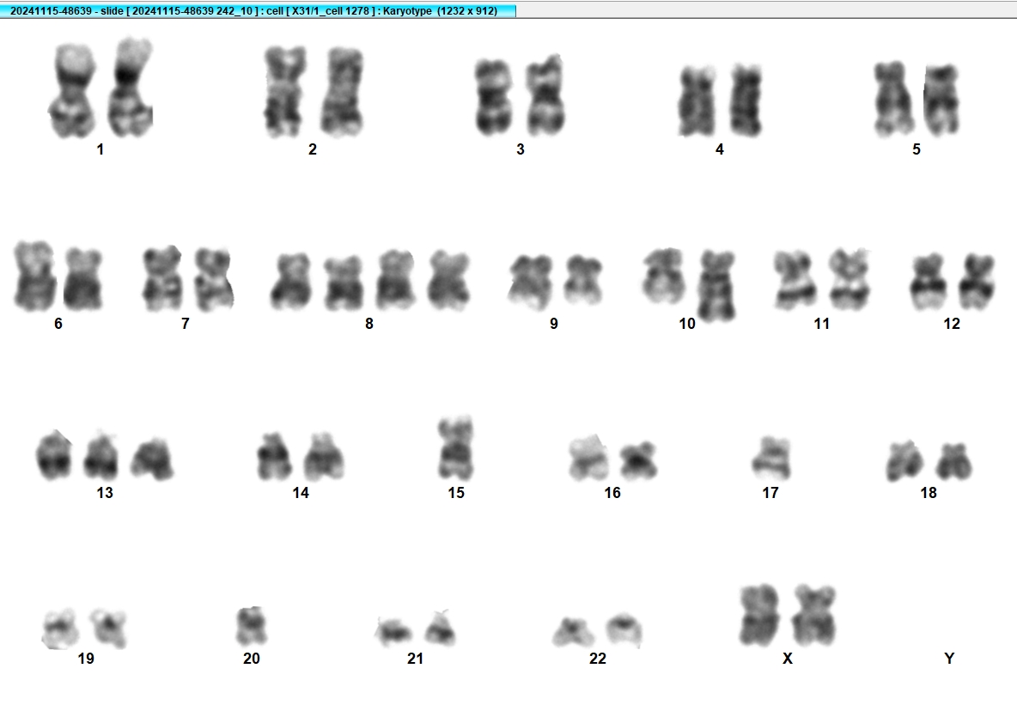Select the chromosome label "2"
Image resolution: width=1017 pixels, height=711 pixels.
[x=313, y=149]
